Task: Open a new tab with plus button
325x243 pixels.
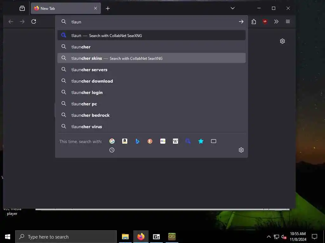Action: pos(108,8)
